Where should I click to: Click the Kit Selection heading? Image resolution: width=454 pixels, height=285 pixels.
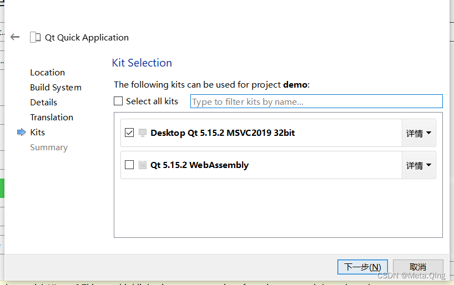coord(142,63)
